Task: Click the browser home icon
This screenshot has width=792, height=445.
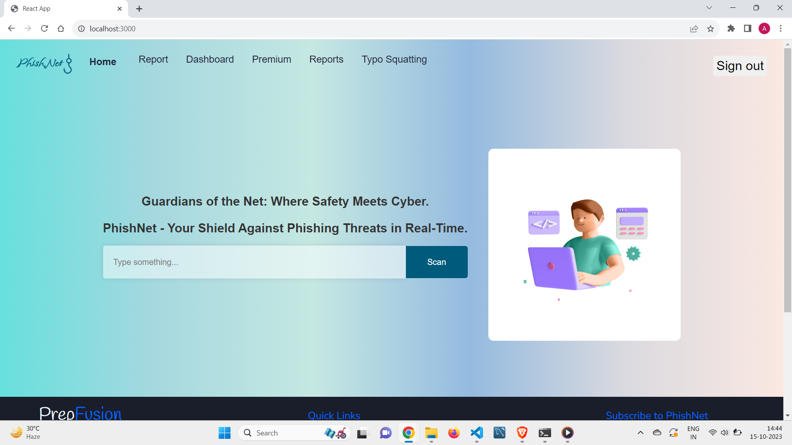Action: [x=61, y=28]
